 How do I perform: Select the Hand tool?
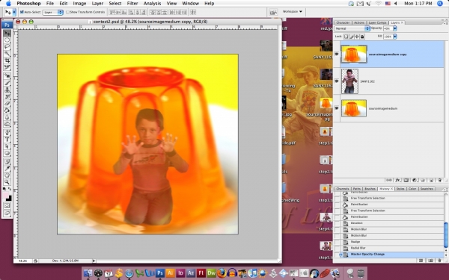click(7, 175)
